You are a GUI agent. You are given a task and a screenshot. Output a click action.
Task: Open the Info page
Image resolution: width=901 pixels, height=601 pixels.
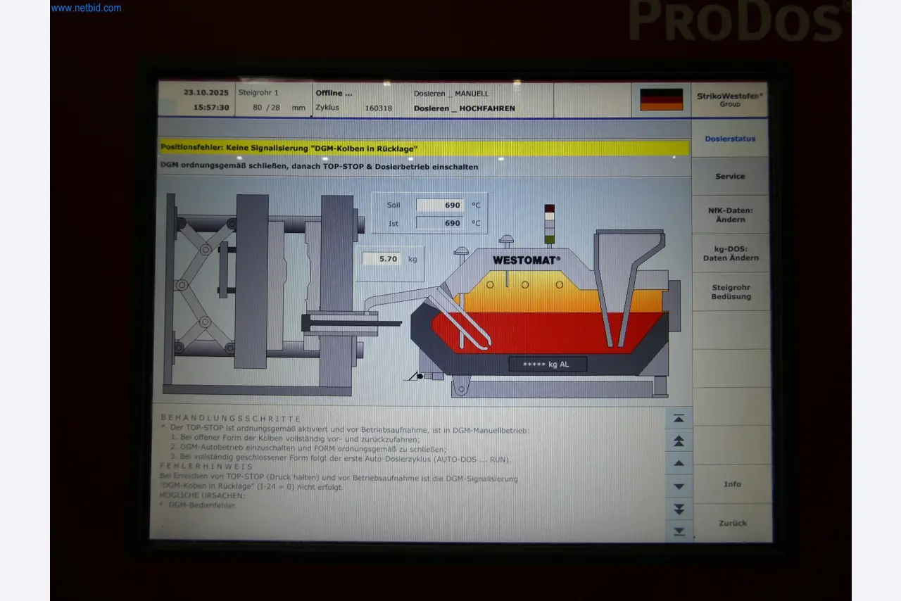pyautogui.click(x=732, y=484)
